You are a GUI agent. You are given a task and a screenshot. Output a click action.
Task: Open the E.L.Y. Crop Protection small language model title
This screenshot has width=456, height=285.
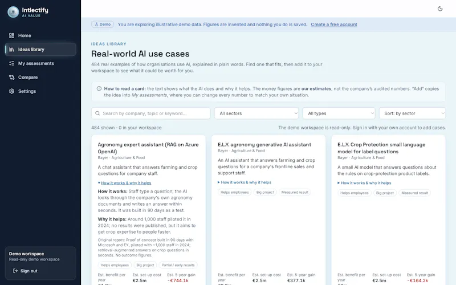pos(381,148)
